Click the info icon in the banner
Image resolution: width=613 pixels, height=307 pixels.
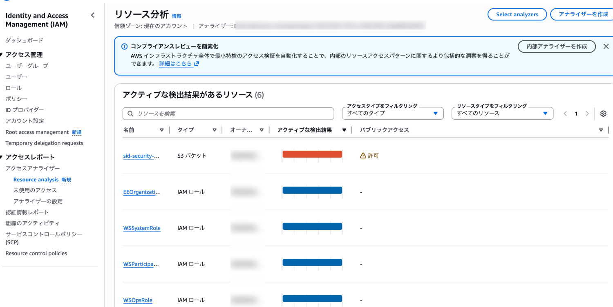pos(124,47)
